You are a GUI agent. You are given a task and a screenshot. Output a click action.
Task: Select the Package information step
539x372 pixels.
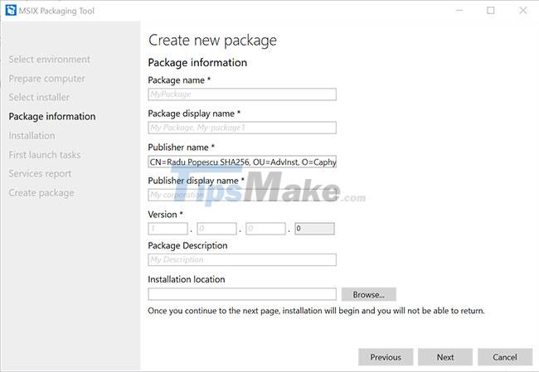click(52, 117)
